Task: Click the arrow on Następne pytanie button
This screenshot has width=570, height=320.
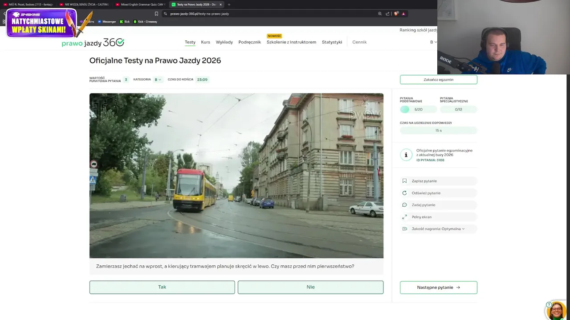Action: pyautogui.click(x=458, y=288)
